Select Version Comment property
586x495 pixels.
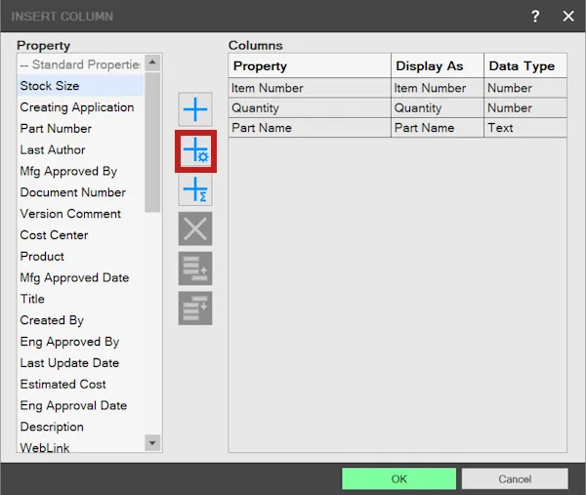point(80,214)
